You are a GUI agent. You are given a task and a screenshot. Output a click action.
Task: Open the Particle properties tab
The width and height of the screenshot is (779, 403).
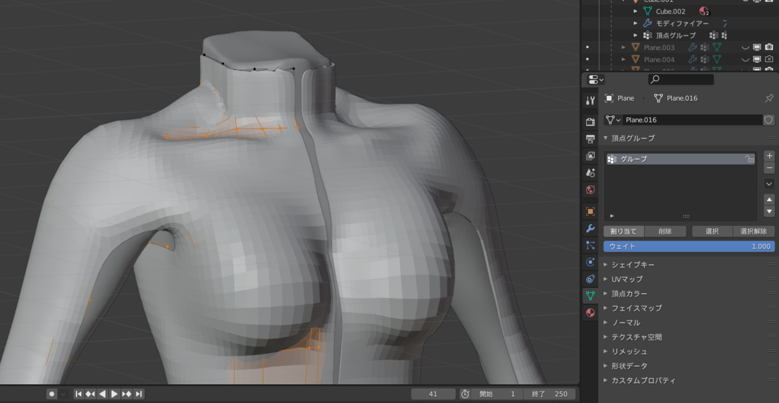click(x=590, y=245)
